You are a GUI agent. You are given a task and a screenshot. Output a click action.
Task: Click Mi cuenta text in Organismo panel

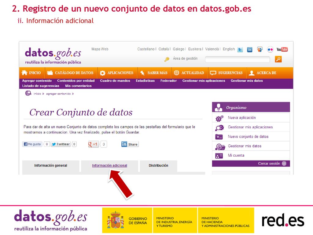pos(236,155)
